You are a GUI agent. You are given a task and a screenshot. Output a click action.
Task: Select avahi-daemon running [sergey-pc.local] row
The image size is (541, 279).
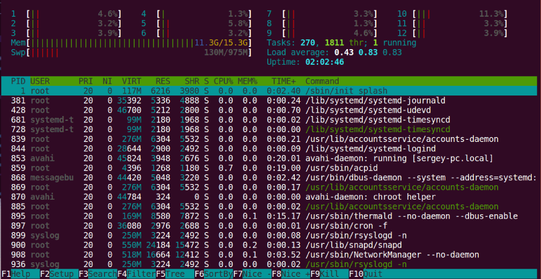coord(269,159)
